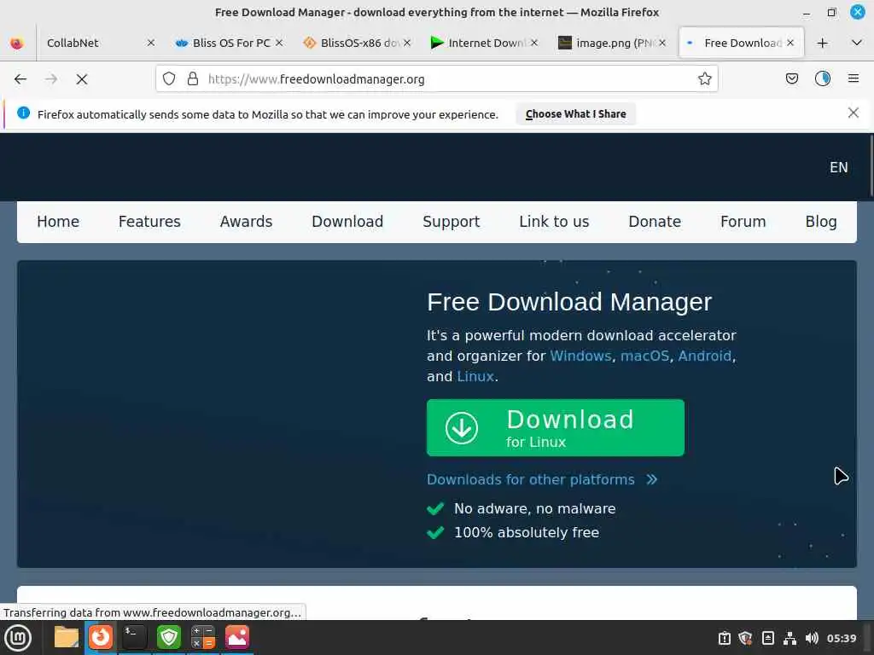Switch to the Bliss OS For PC tab
The height and width of the screenshot is (655, 874).
tap(229, 43)
